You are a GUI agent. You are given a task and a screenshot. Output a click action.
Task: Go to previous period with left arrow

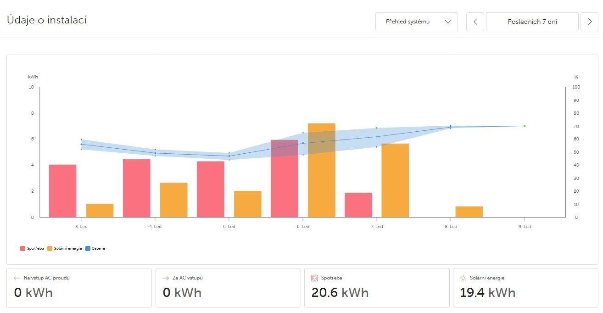[x=475, y=22]
